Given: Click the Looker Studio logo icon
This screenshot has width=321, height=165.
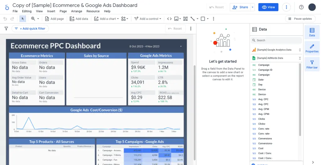Looking at the screenshot, I should [7, 7].
